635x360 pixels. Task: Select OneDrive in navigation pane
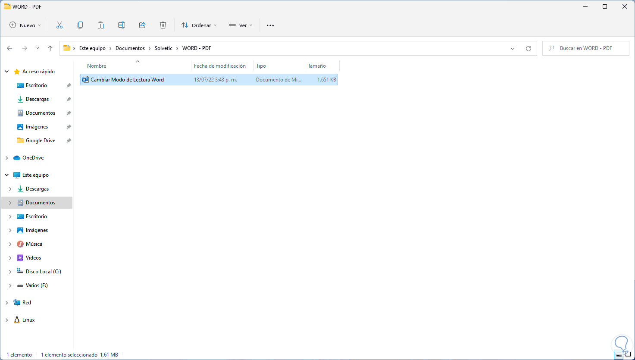[33, 158]
